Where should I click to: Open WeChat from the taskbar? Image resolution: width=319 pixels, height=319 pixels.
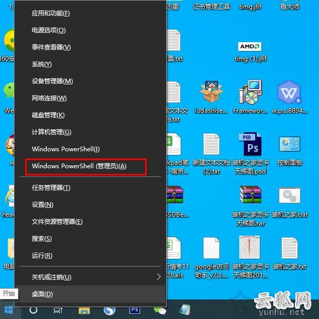coord(159,310)
